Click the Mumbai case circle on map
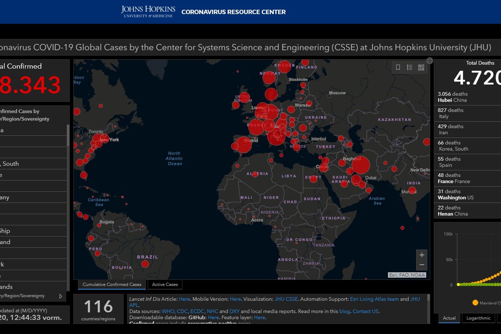This screenshot has width=501, height=334. click(x=412, y=190)
